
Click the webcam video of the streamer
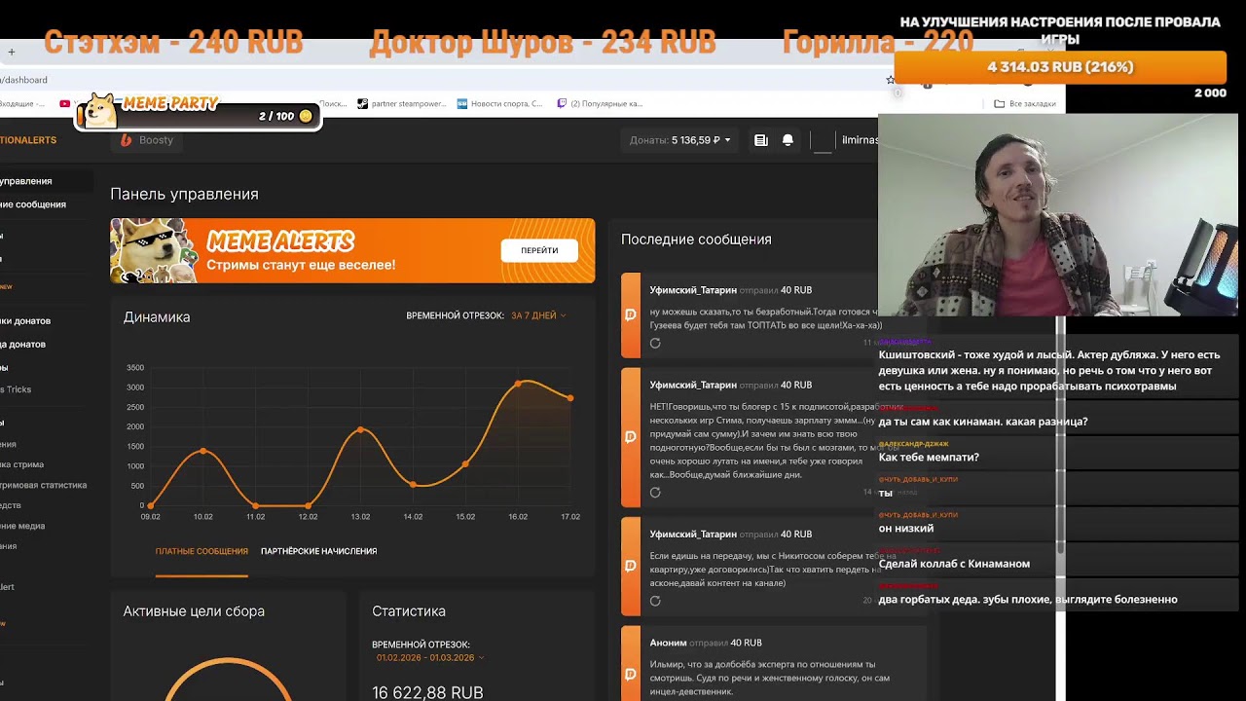(x=1058, y=215)
